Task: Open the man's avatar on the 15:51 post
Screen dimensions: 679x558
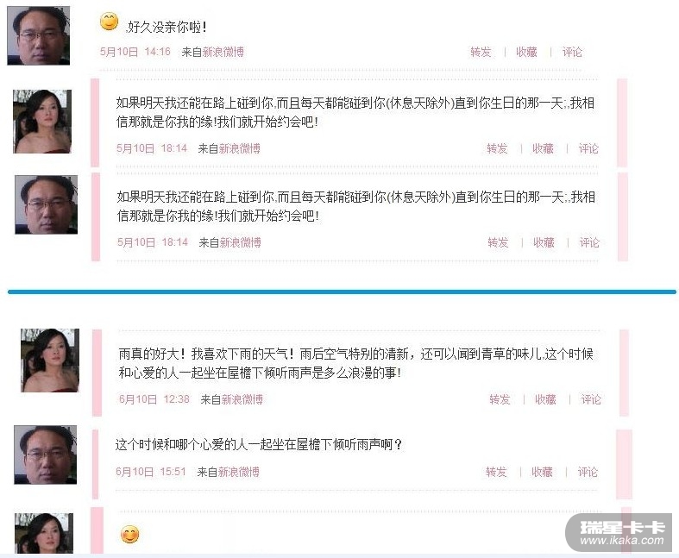Action: pyautogui.click(x=46, y=455)
